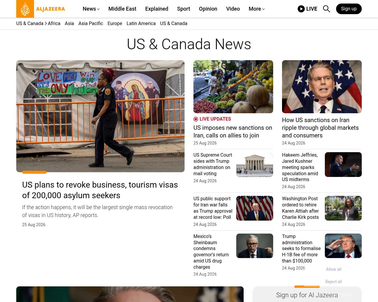The width and height of the screenshot is (378, 302).
Task: Open the guard walking lead story image
Action: pos(100,116)
